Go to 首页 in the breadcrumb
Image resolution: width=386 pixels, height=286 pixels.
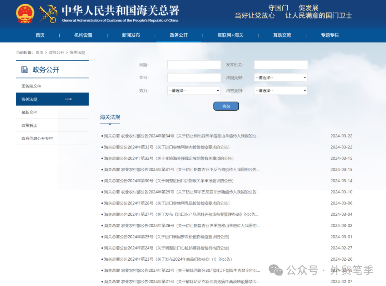[39, 52]
